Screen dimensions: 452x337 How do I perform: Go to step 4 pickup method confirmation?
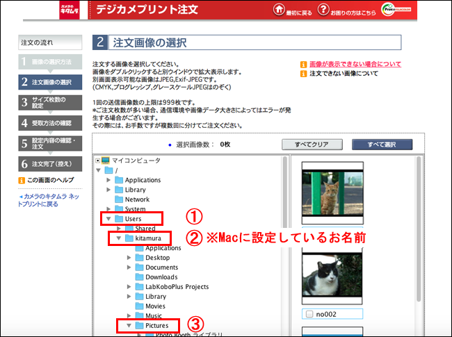[x=51, y=124]
